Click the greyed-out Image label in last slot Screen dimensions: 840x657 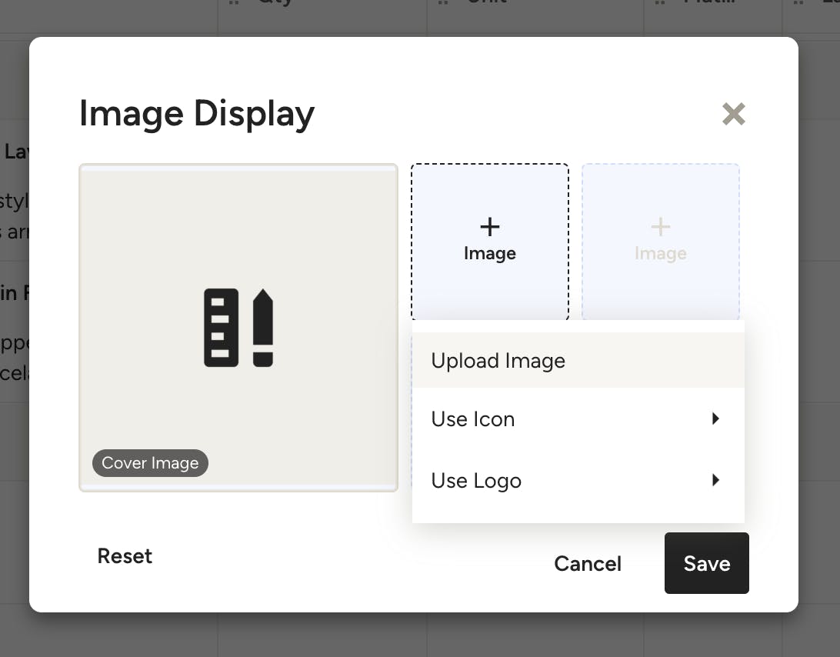pos(660,254)
